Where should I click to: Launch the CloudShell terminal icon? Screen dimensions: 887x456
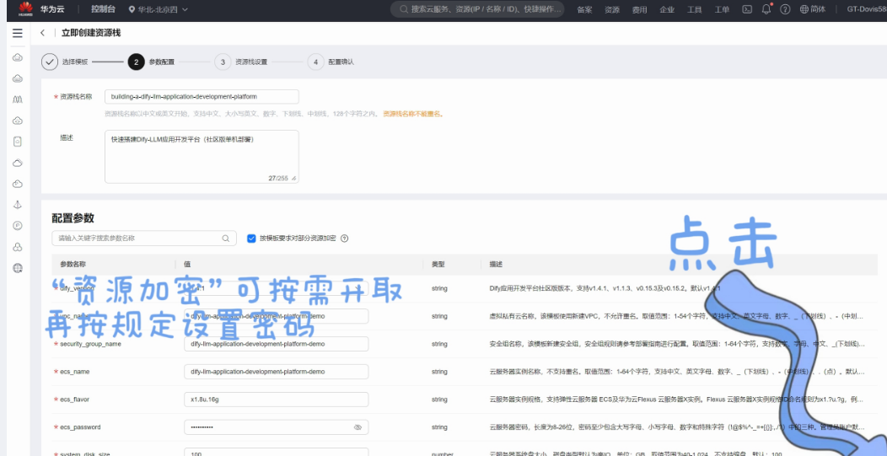747,9
